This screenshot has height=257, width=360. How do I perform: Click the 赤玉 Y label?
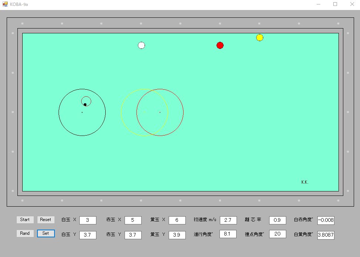click(114, 234)
